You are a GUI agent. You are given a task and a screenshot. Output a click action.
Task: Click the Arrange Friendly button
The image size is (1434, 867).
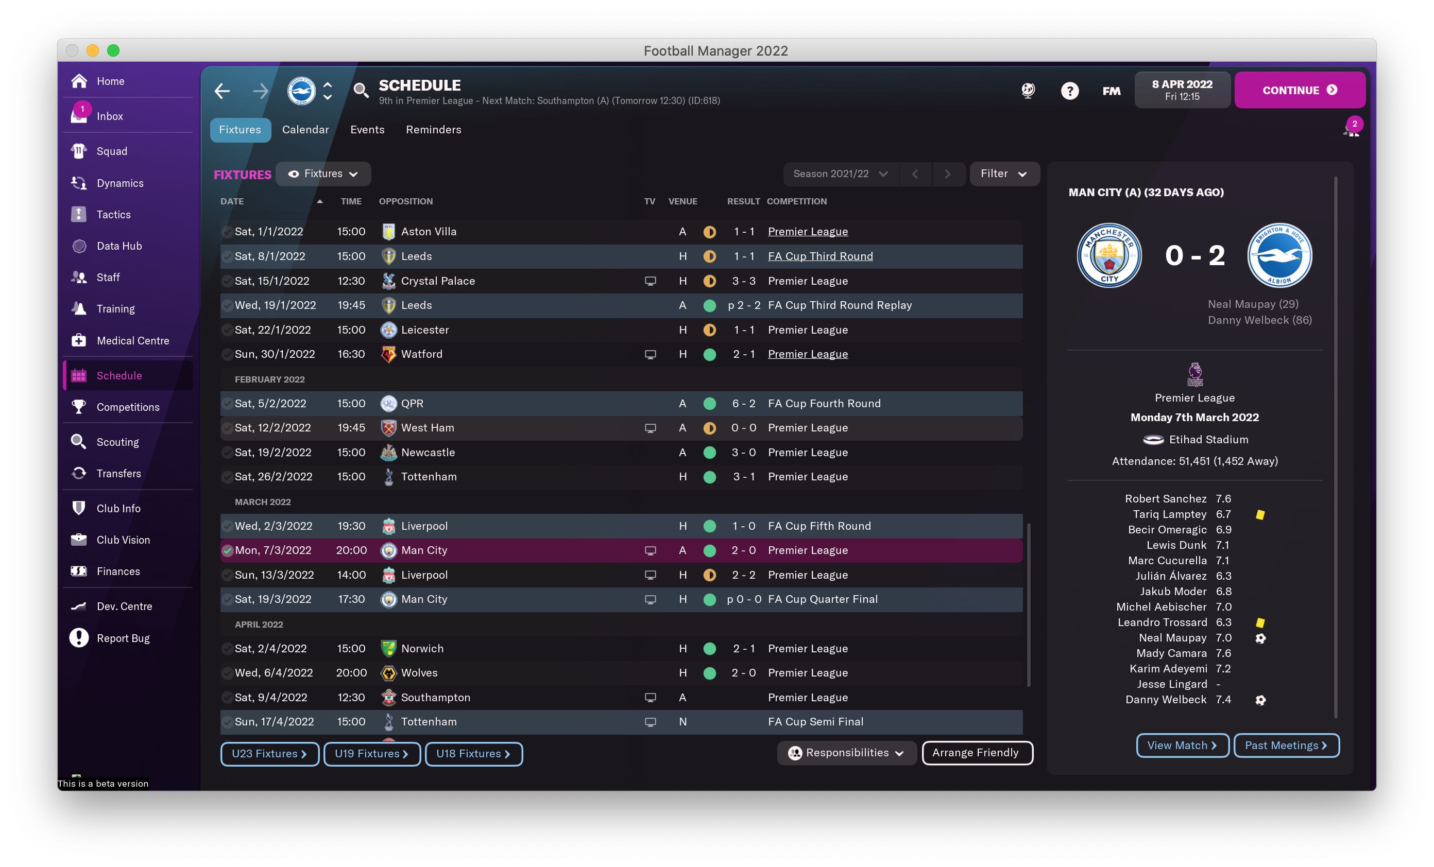point(977,752)
